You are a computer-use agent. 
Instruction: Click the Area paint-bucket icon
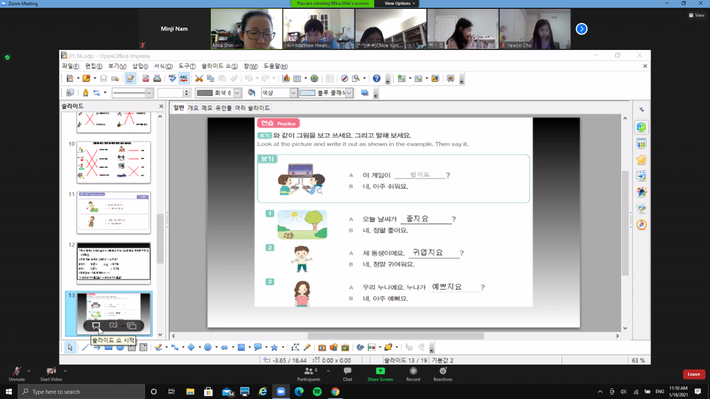(x=252, y=93)
